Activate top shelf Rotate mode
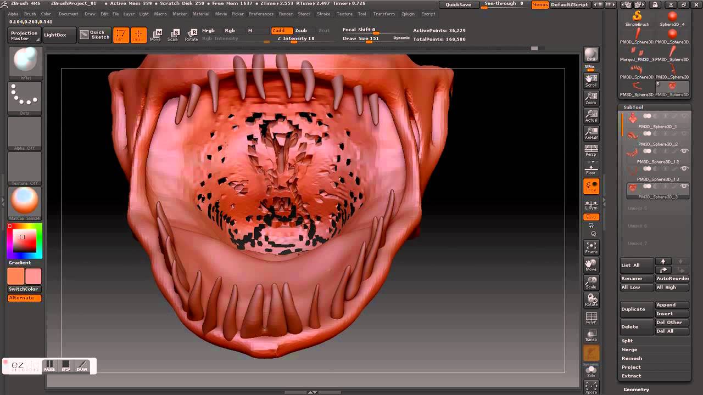This screenshot has width=703, height=395. point(191,35)
